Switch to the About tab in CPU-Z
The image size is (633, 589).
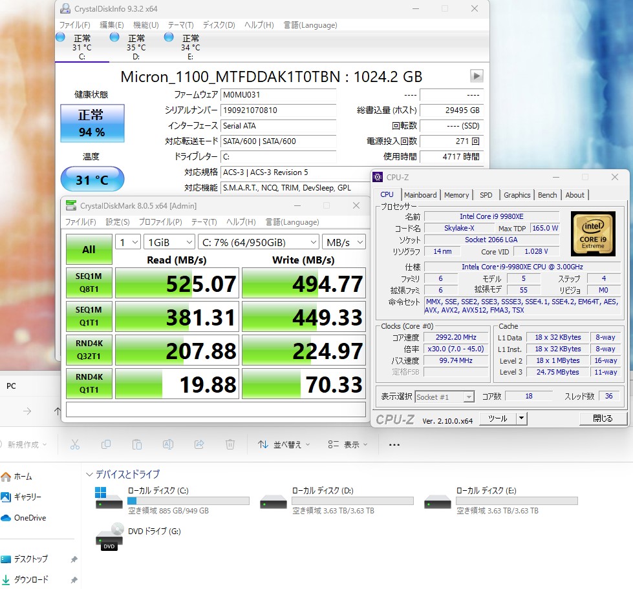[x=575, y=195]
